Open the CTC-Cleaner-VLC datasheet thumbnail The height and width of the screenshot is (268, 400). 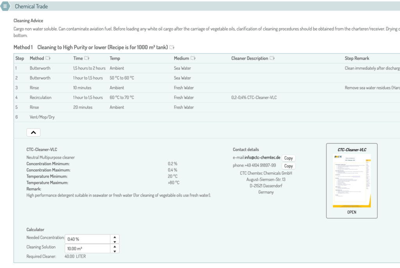click(352, 181)
